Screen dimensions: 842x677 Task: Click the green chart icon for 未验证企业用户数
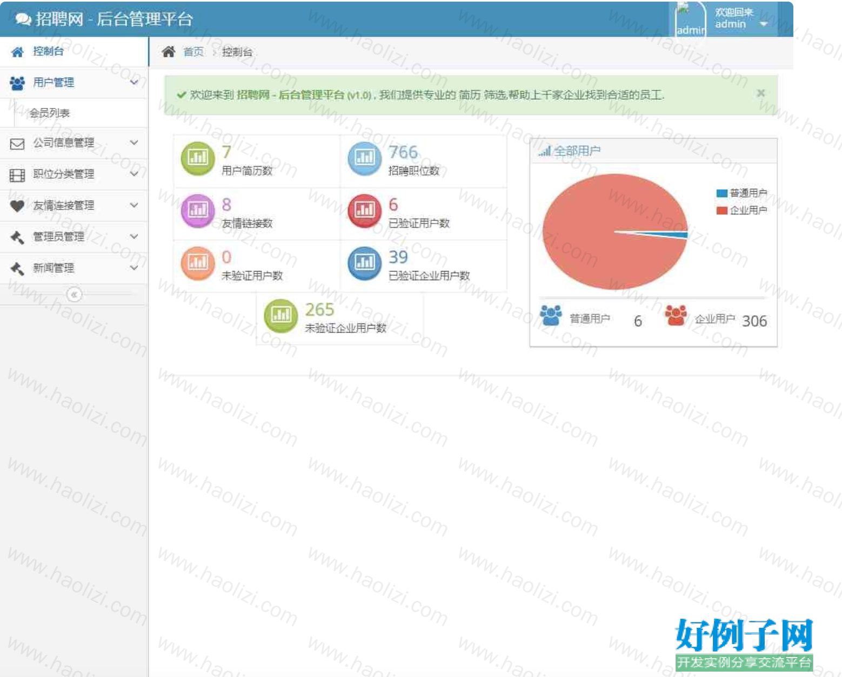(281, 315)
